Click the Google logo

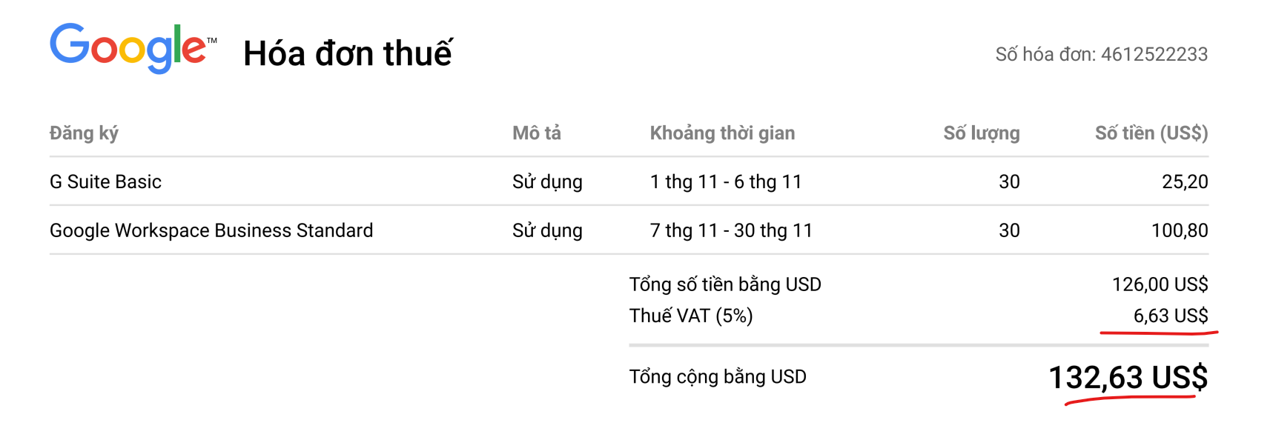click(x=132, y=47)
